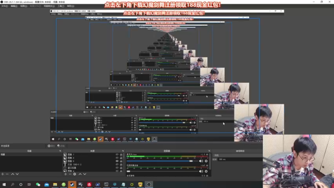
Task: Open Windows search from the taskbar
Action: [13, 184]
